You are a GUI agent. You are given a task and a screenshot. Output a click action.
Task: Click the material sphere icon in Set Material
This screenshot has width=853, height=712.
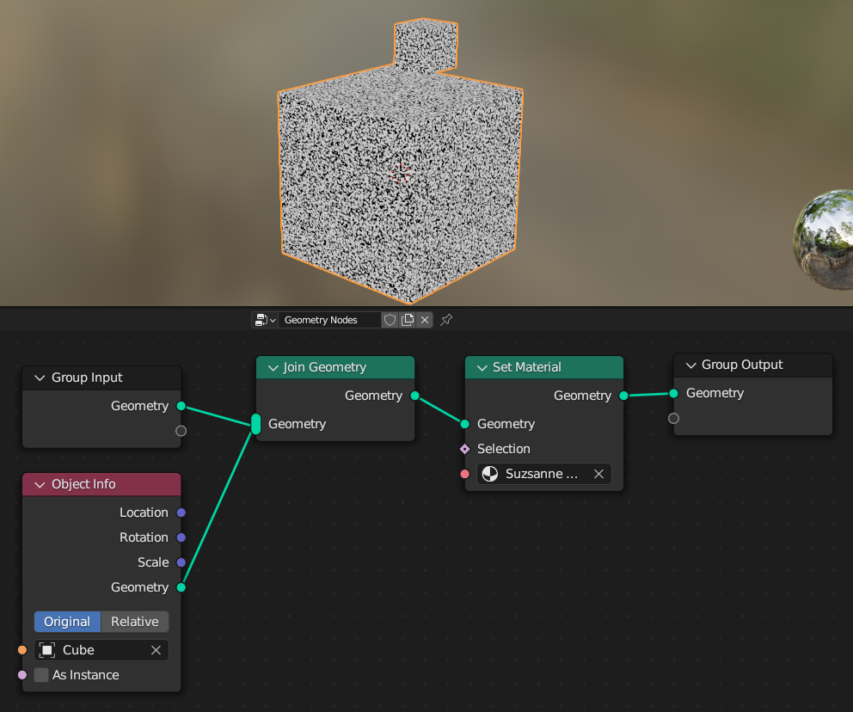click(x=490, y=474)
